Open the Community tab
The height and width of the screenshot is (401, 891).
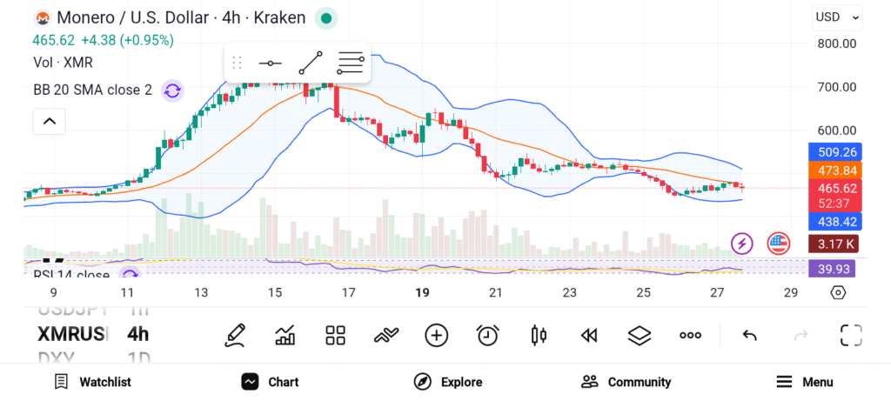point(626,382)
